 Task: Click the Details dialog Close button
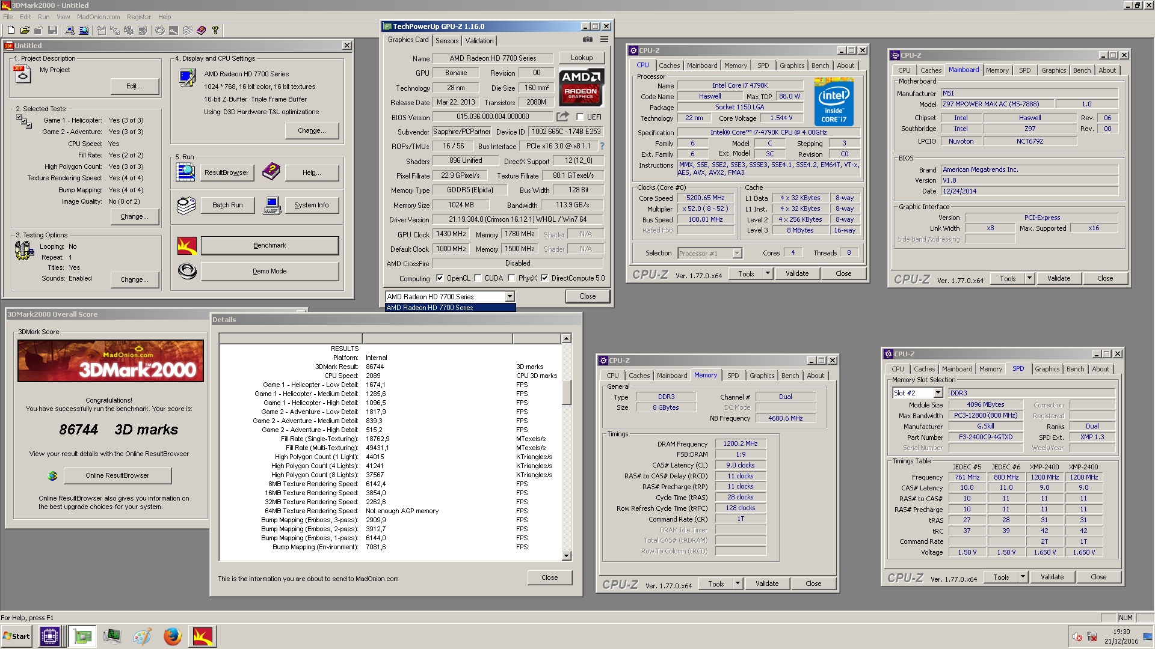point(550,577)
